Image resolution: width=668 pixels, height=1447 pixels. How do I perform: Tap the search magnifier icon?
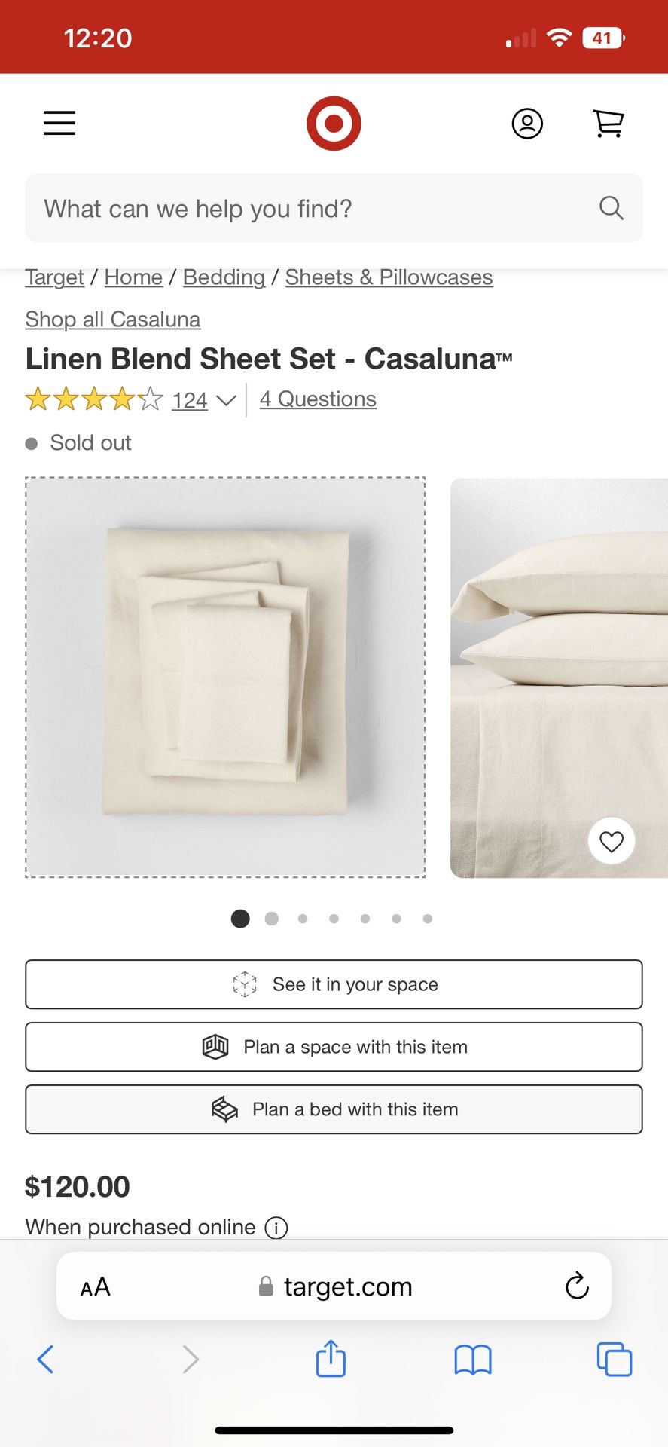[x=611, y=208]
